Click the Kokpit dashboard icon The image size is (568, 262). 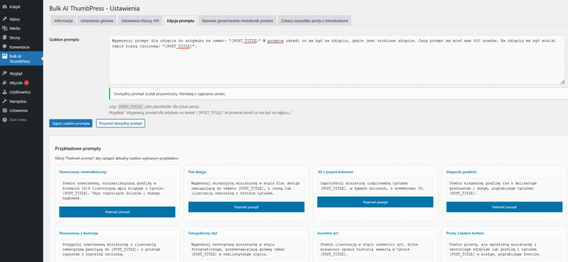[4, 8]
